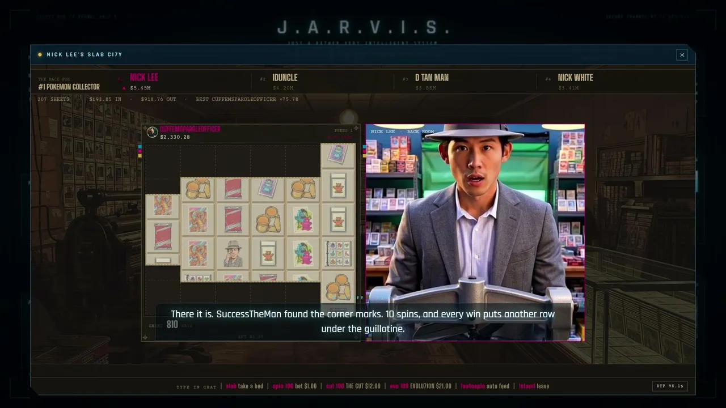The height and width of the screenshot is (408, 726).
Task: Close the Nick Lee's Slab City panel
Action: coord(682,55)
